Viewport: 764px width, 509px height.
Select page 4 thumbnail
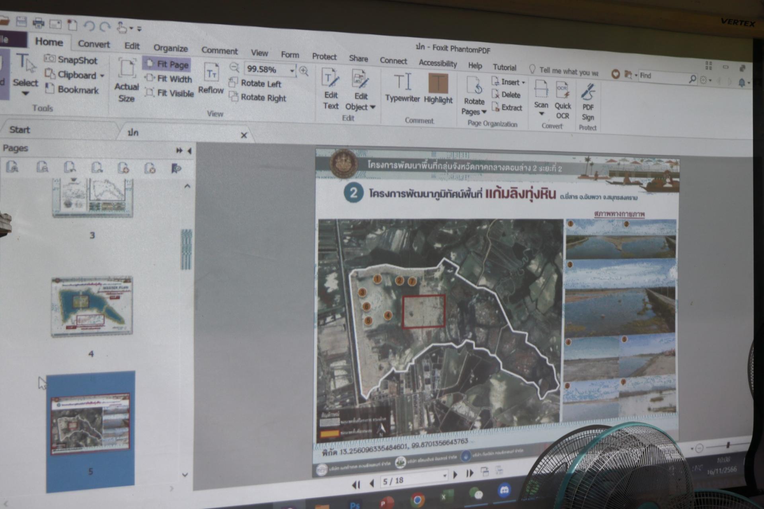(92, 306)
